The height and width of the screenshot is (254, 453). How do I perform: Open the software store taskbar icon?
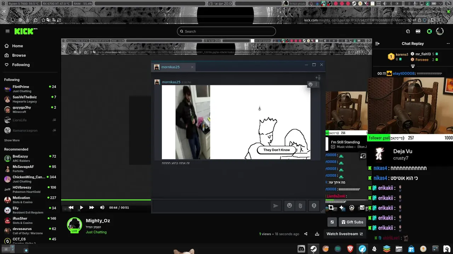pos(411,249)
